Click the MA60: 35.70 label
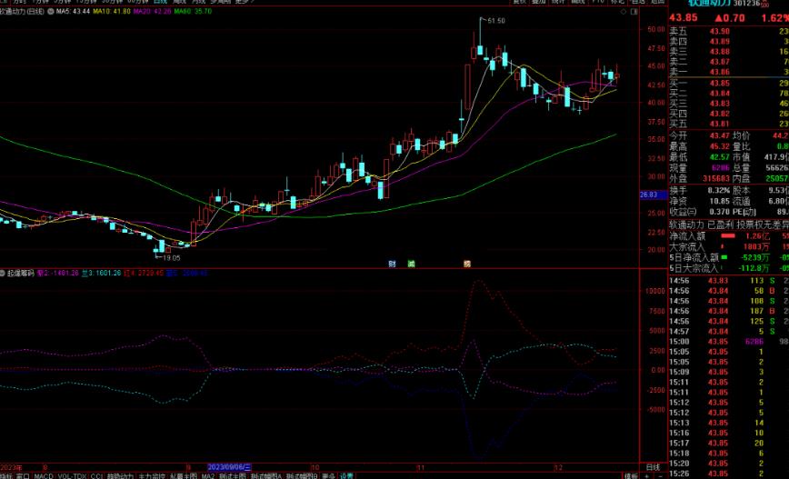Viewport: 789px width, 479px height. tap(193, 11)
